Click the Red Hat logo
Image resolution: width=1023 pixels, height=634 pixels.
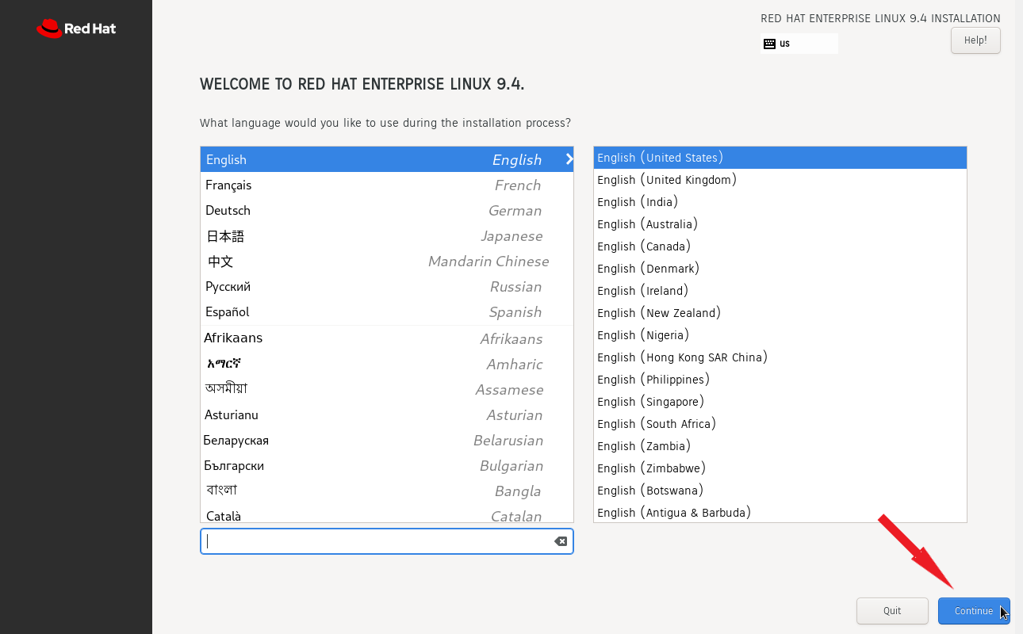pyautogui.click(x=75, y=28)
